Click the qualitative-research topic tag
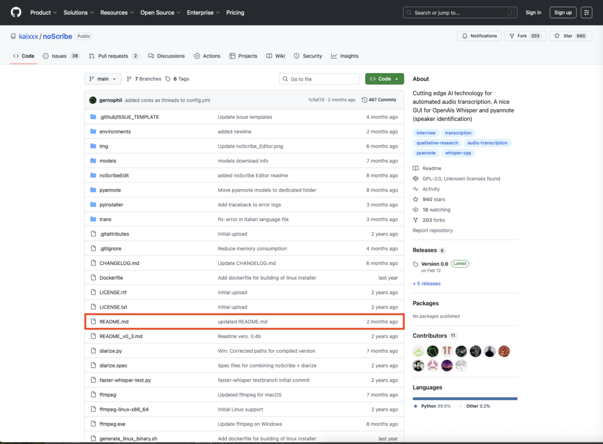This screenshot has width=603, height=444. [437, 143]
